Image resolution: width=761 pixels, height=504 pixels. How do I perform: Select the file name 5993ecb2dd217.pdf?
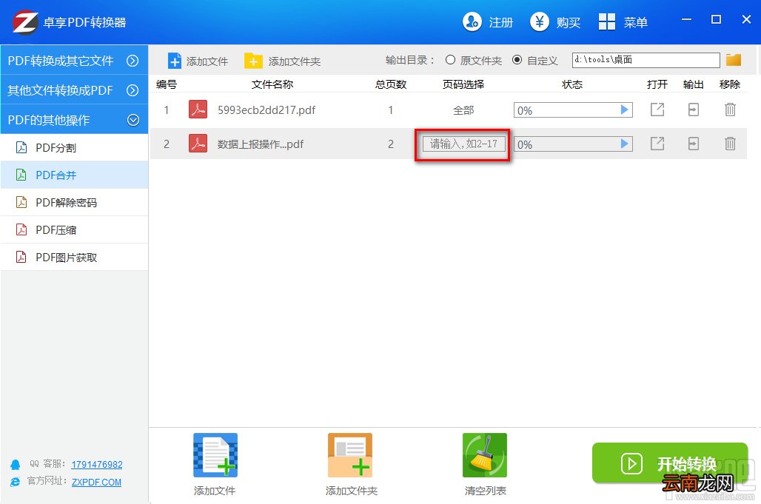266,110
